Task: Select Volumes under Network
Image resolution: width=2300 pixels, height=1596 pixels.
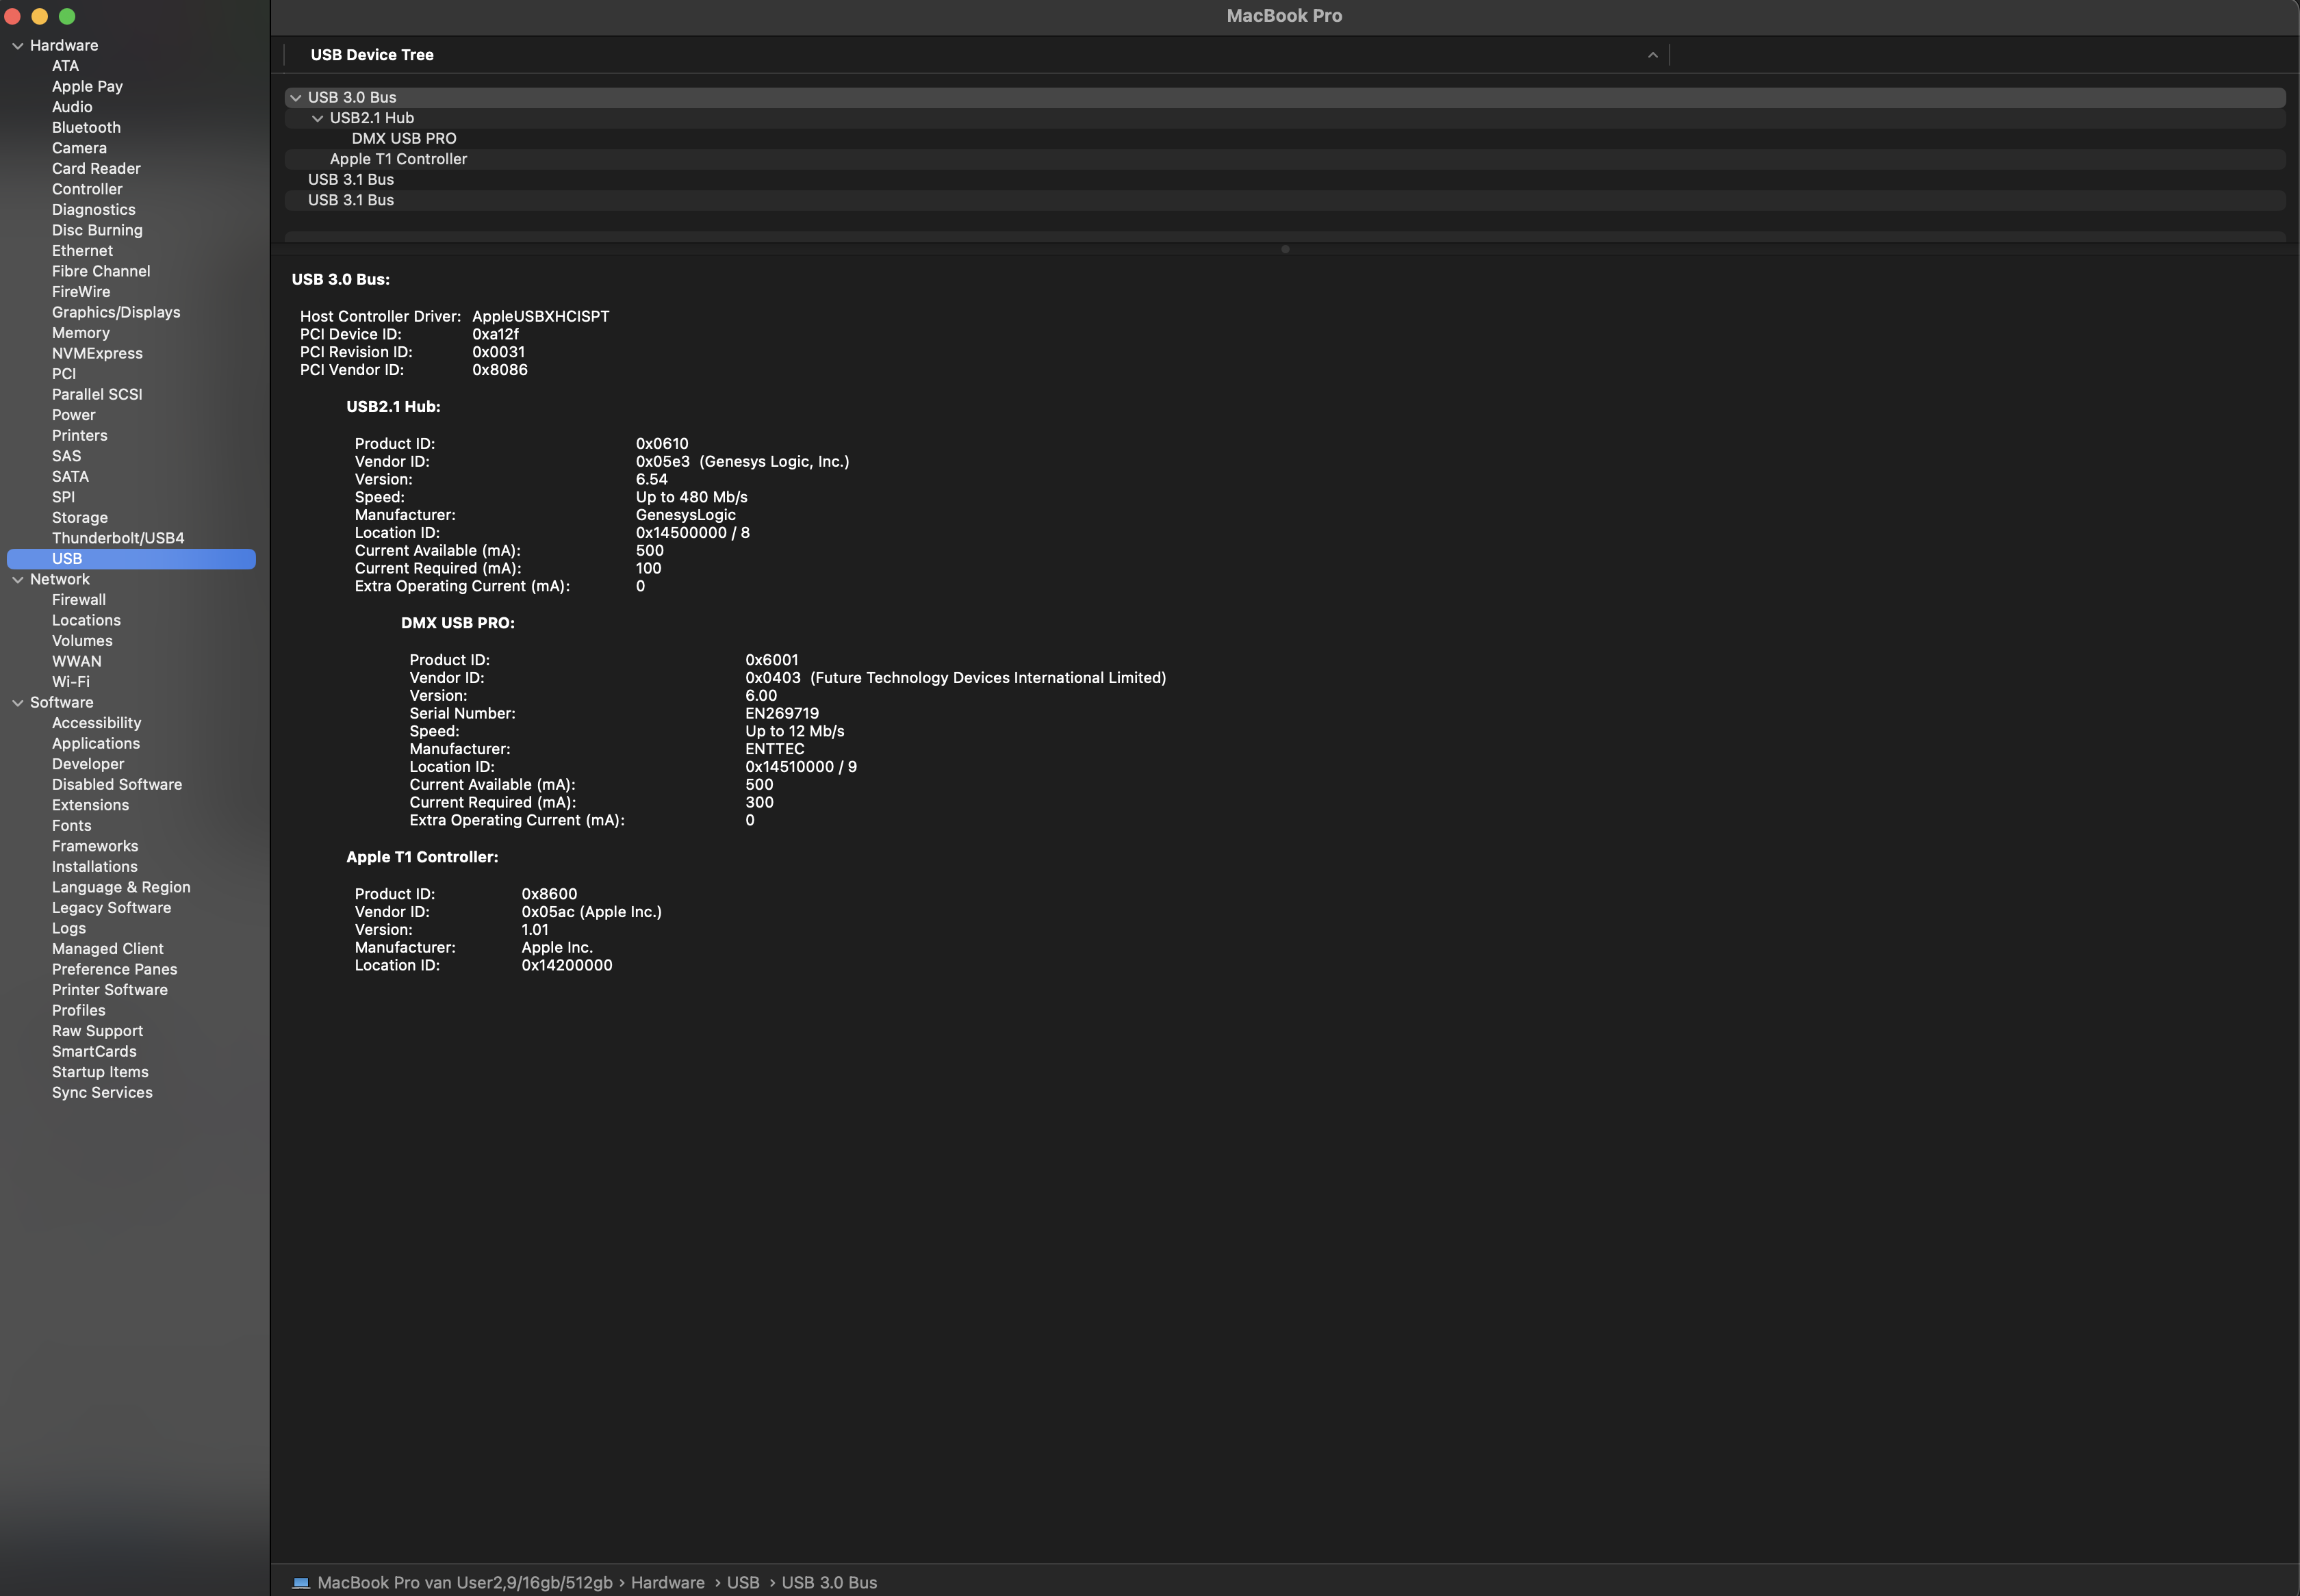Action: [x=82, y=641]
